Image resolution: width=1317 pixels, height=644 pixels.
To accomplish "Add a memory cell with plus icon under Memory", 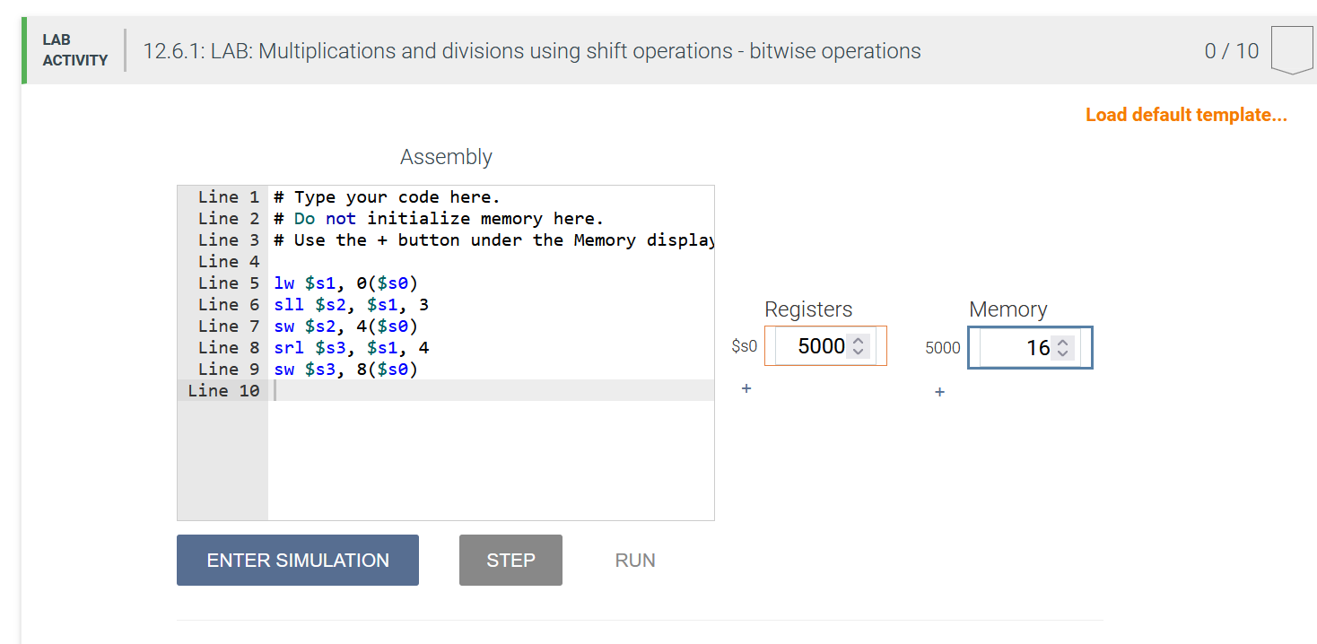I will point(939,392).
